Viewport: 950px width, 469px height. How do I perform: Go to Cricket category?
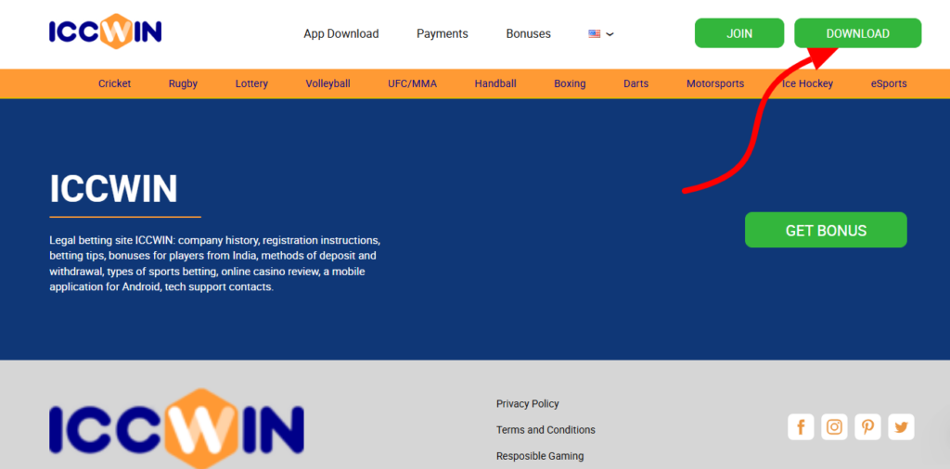pyautogui.click(x=114, y=83)
